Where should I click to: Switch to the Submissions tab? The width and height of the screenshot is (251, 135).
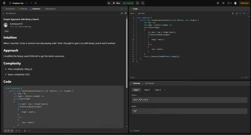pos(49,9)
